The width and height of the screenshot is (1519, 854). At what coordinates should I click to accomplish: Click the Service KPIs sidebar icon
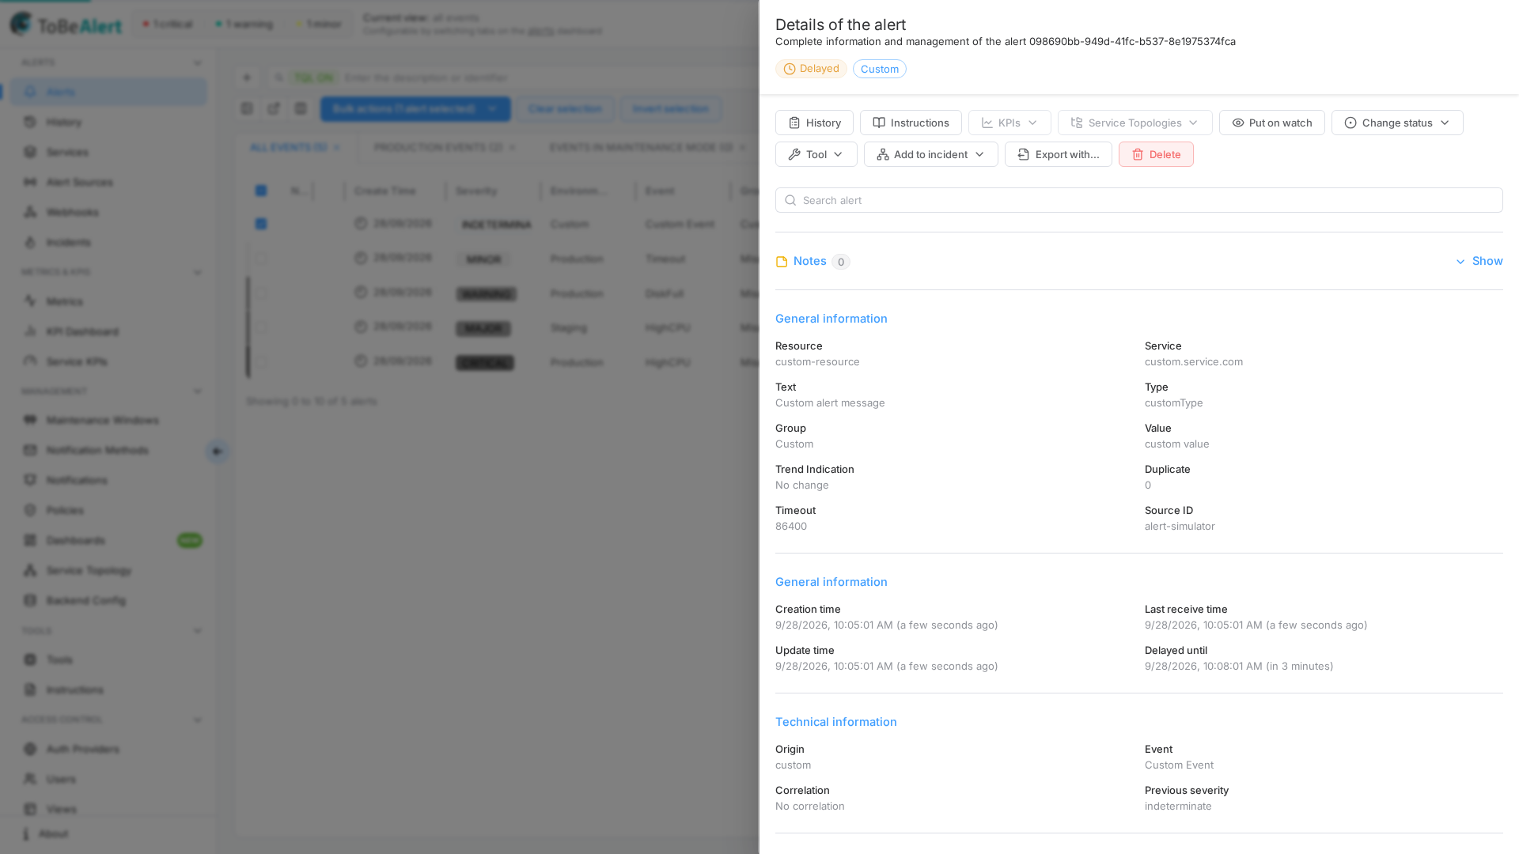[30, 361]
